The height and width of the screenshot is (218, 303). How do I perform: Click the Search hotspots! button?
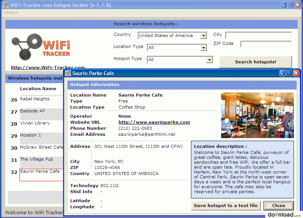(255, 62)
